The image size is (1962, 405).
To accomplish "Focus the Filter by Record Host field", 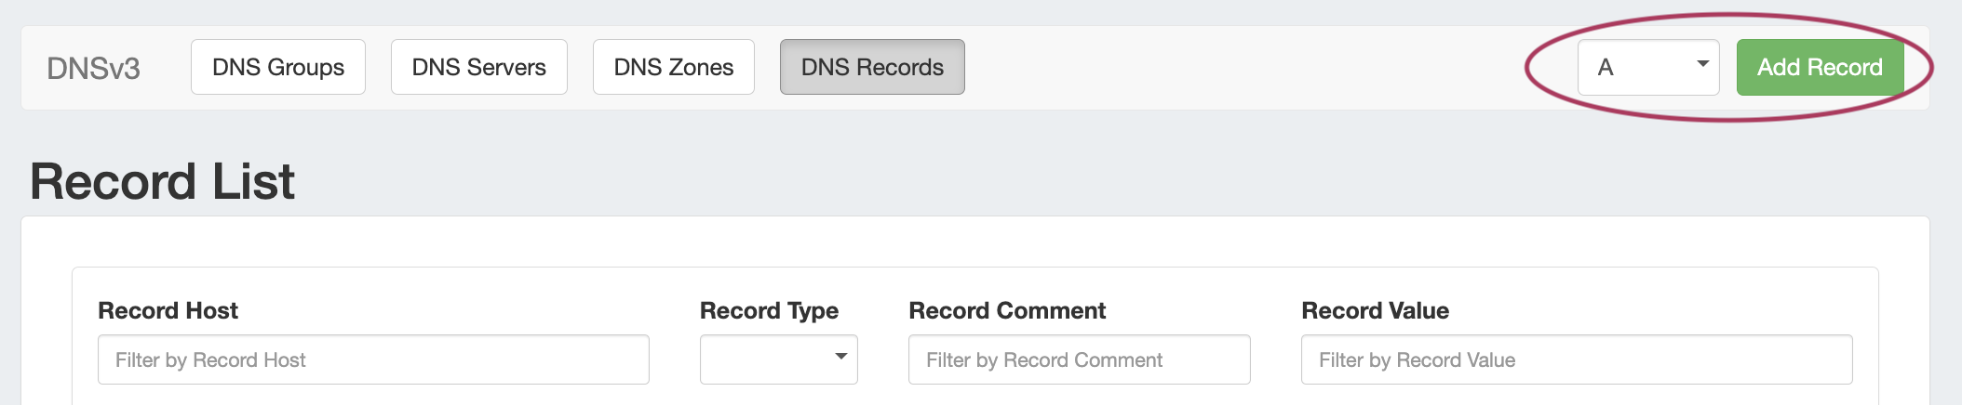I will [373, 359].
